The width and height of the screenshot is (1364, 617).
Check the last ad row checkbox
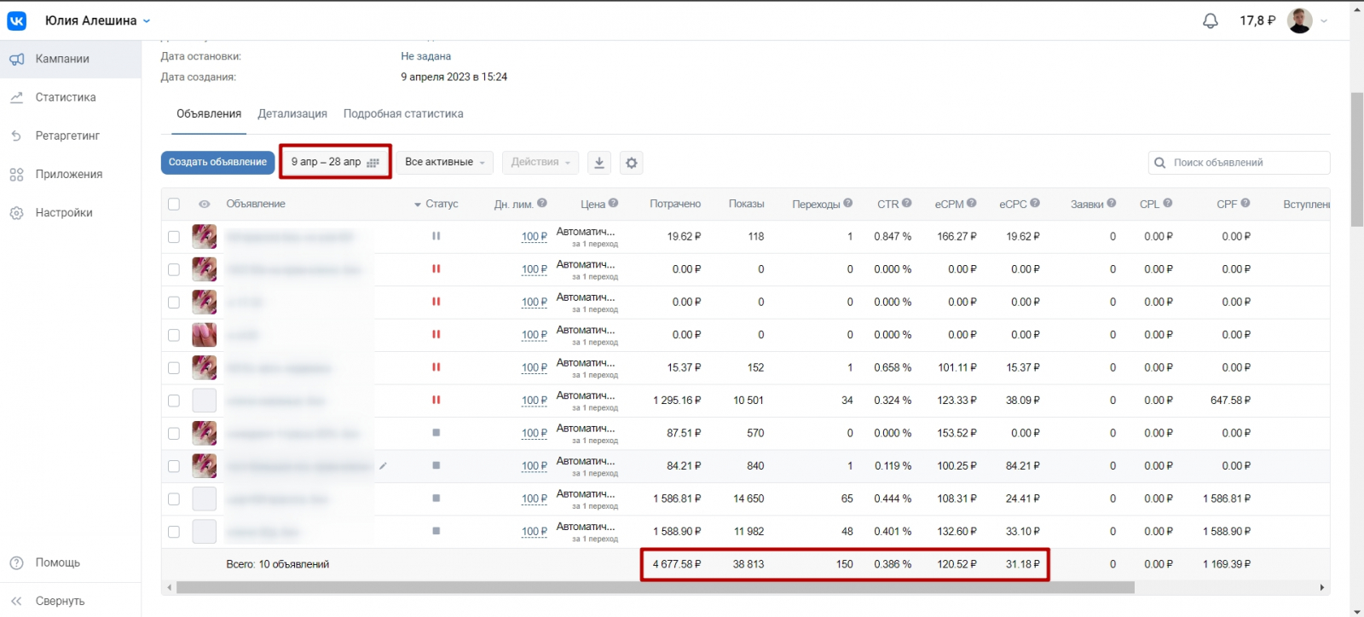click(174, 532)
